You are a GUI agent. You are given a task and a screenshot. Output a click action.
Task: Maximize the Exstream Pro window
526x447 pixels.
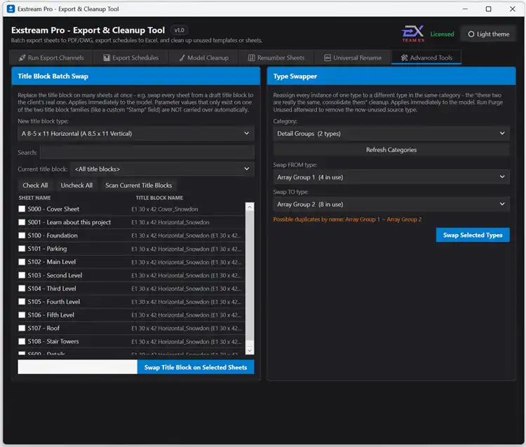point(488,9)
